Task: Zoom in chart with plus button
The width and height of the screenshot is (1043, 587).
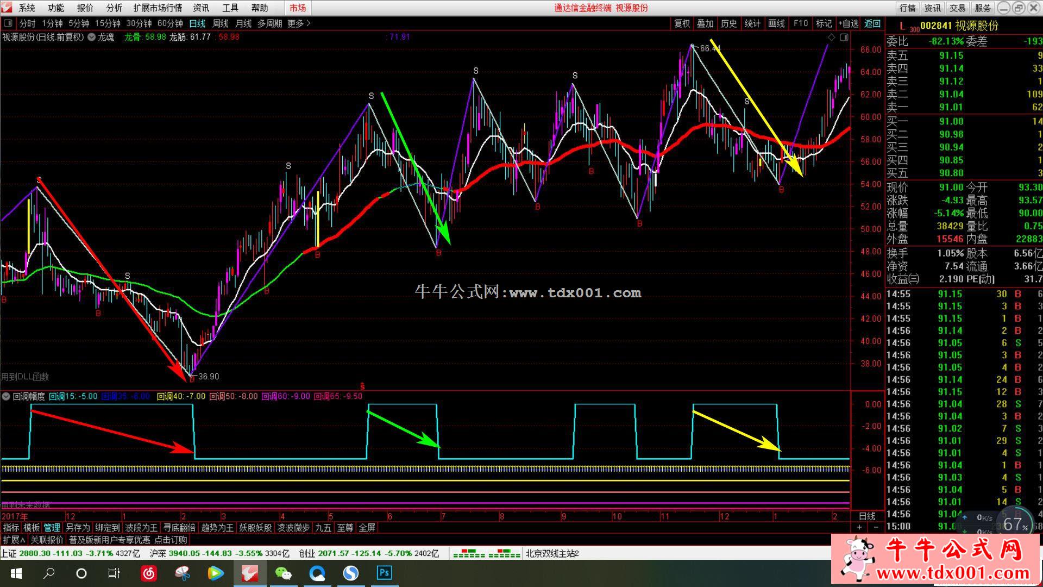Action: tap(859, 527)
